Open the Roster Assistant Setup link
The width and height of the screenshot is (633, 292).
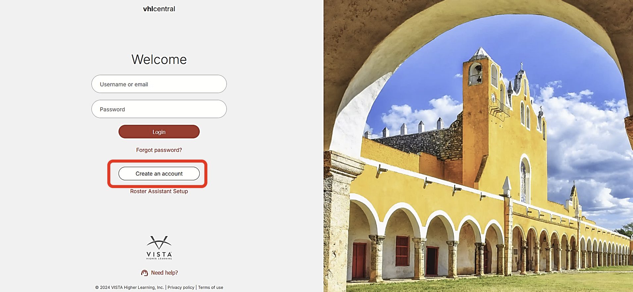pos(159,191)
